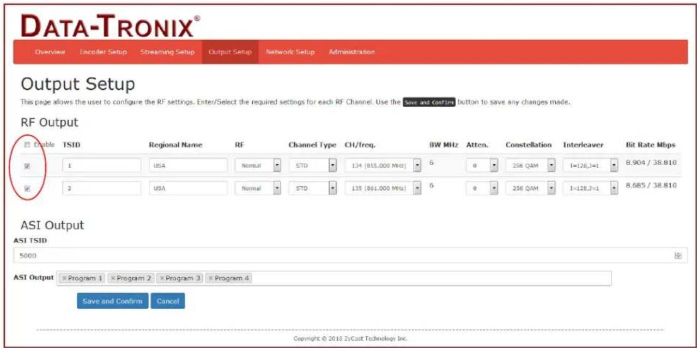Screen dimensions: 697x348
Task: Click the Cancel button
Action: pyautogui.click(x=168, y=301)
